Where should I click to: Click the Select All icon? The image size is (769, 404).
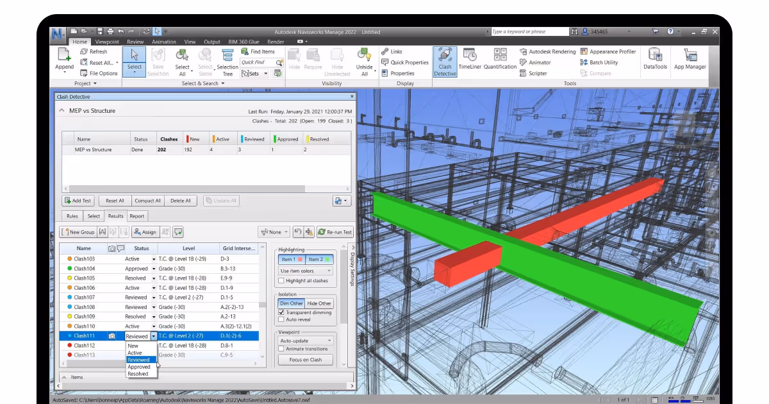(183, 55)
